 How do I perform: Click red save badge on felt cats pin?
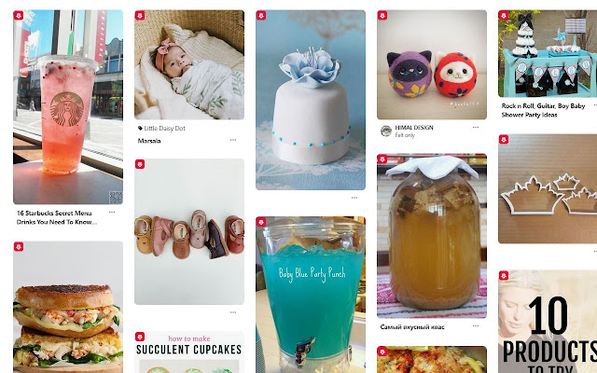[x=382, y=16]
